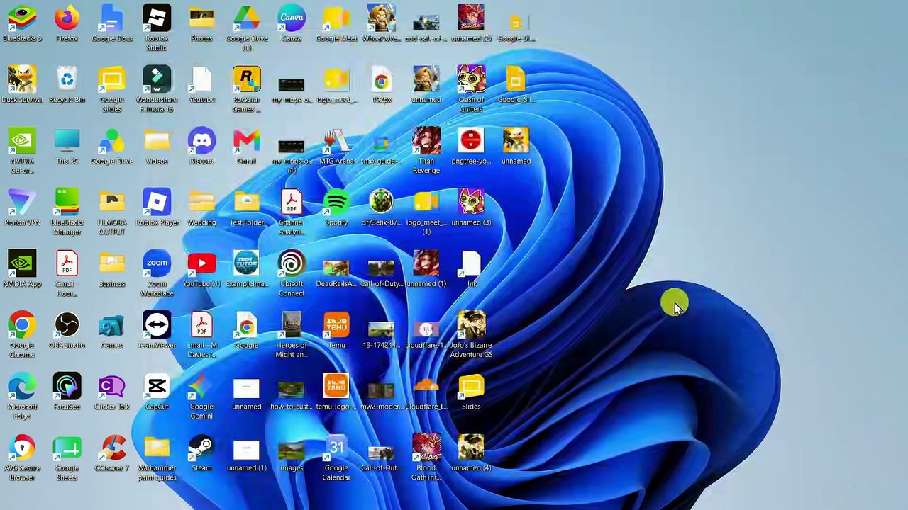Select the Gmail - Hoor... PDF file
This screenshot has width=908, height=510.
(x=67, y=263)
